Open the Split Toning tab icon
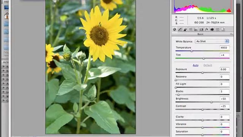Viewport: 243px width, 137px height. click(196, 29)
